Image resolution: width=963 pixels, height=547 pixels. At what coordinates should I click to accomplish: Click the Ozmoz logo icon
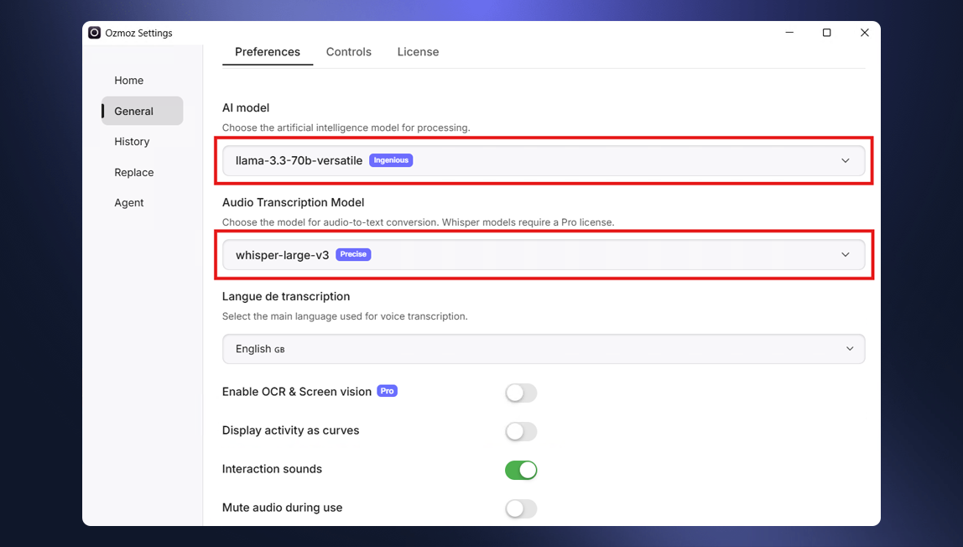pos(94,33)
